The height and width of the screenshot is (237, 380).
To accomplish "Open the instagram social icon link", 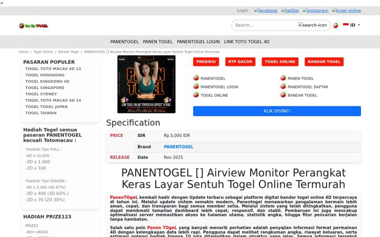I will (315, 11).
